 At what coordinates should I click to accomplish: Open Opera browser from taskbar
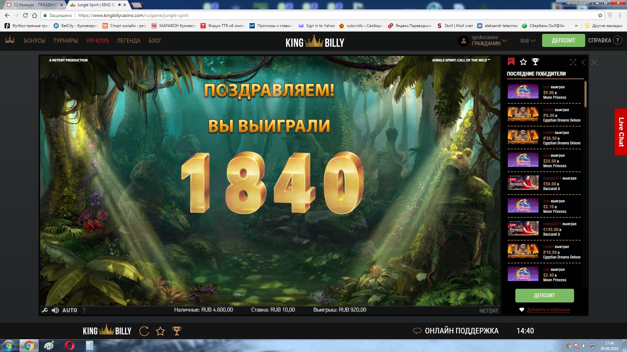click(x=69, y=345)
